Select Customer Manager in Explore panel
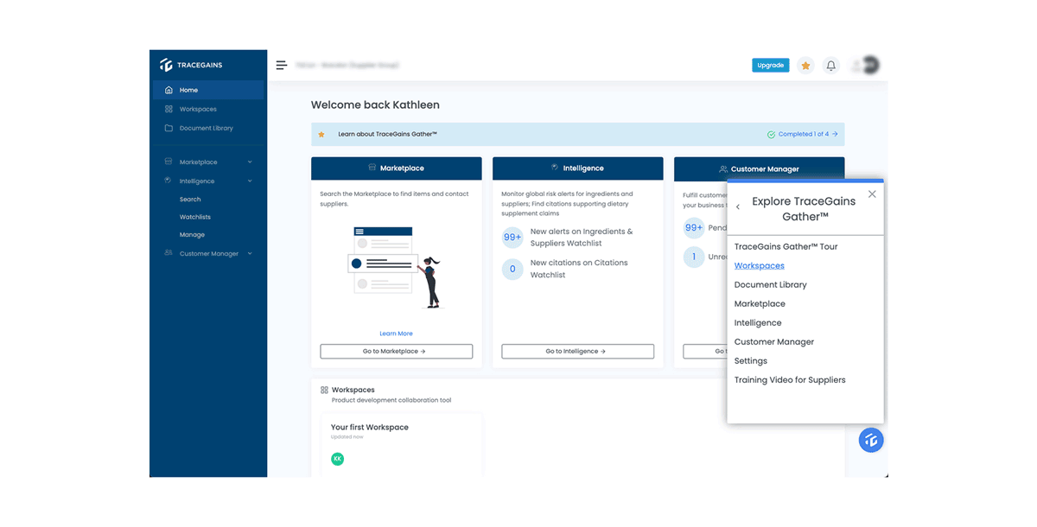The width and height of the screenshot is (1037, 527). pyautogui.click(x=774, y=341)
